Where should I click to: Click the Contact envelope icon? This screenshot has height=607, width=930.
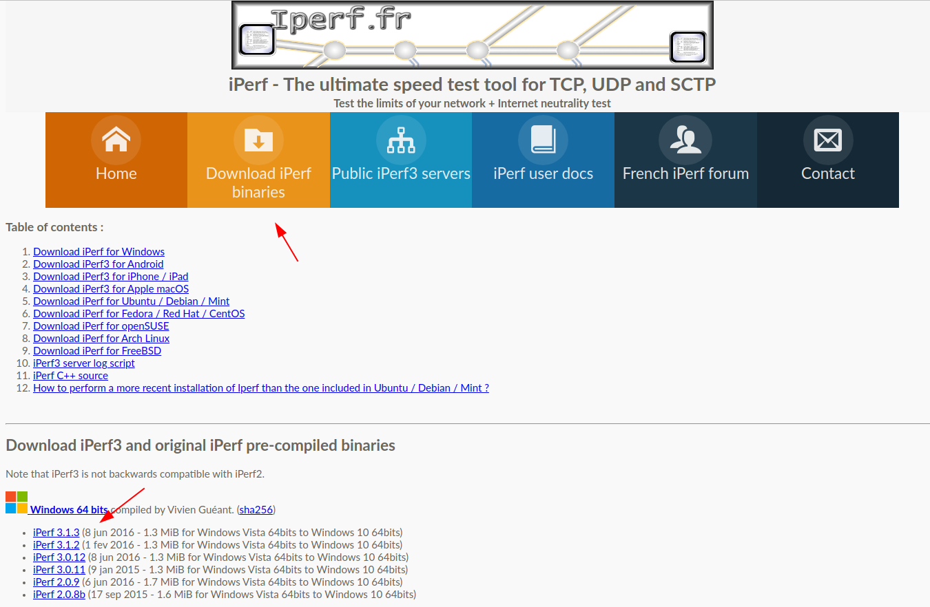[x=828, y=140]
